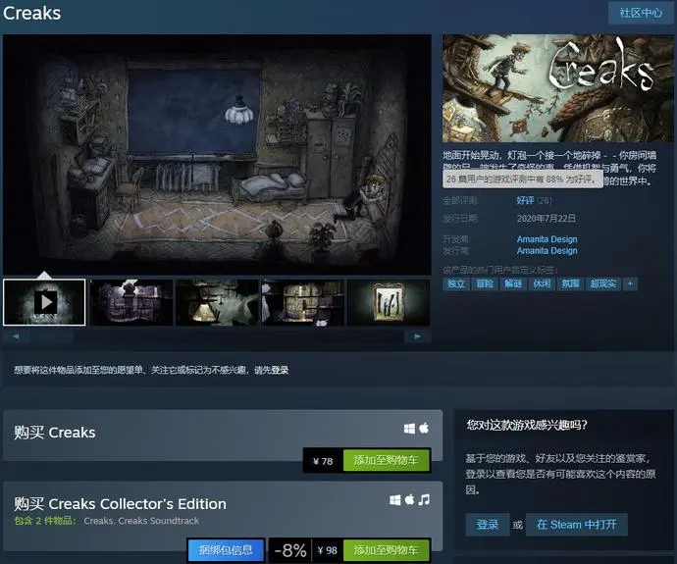Select the fifth thumbnail showing a framed painting
This screenshot has width=677, height=564.
click(389, 302)
